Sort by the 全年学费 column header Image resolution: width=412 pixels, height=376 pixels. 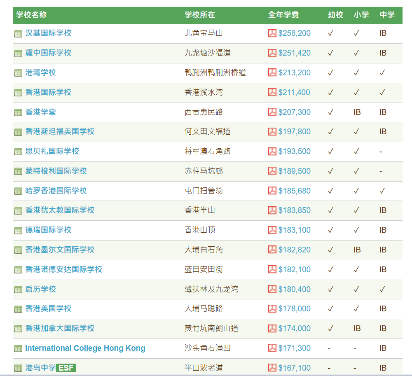(283, 15)
